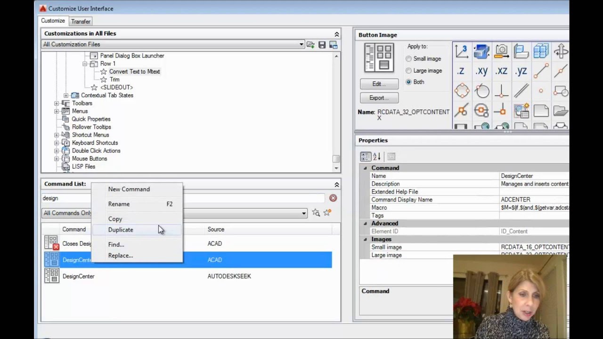This screenshot has height=339, width=603.
Task: Switch to the Customize tab
Action: pyautogui.click(x=53, y=21)
